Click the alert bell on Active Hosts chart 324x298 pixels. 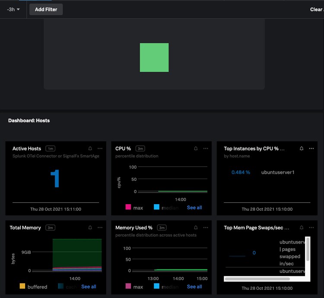[90, 148]
